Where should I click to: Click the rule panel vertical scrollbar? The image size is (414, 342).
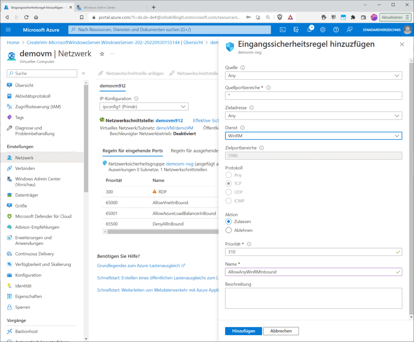click(411, 188)
